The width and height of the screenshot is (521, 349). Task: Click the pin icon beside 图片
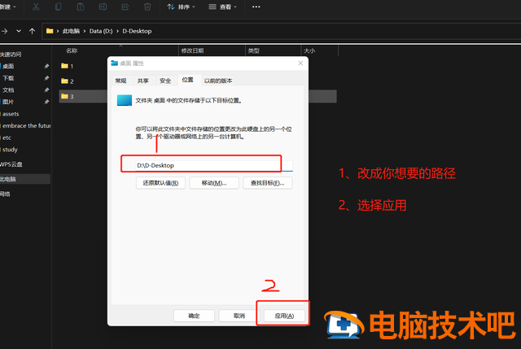coord(46,102)
